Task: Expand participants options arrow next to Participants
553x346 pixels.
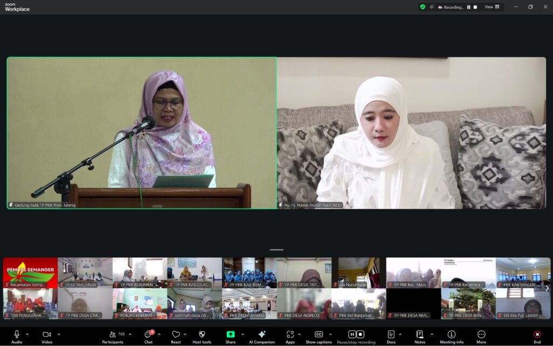Action: coord(130,334)
